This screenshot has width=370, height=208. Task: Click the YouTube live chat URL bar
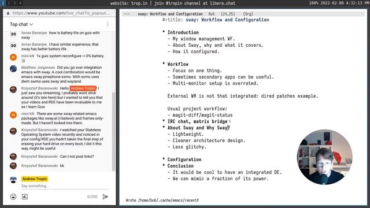[x=61, y=13]
